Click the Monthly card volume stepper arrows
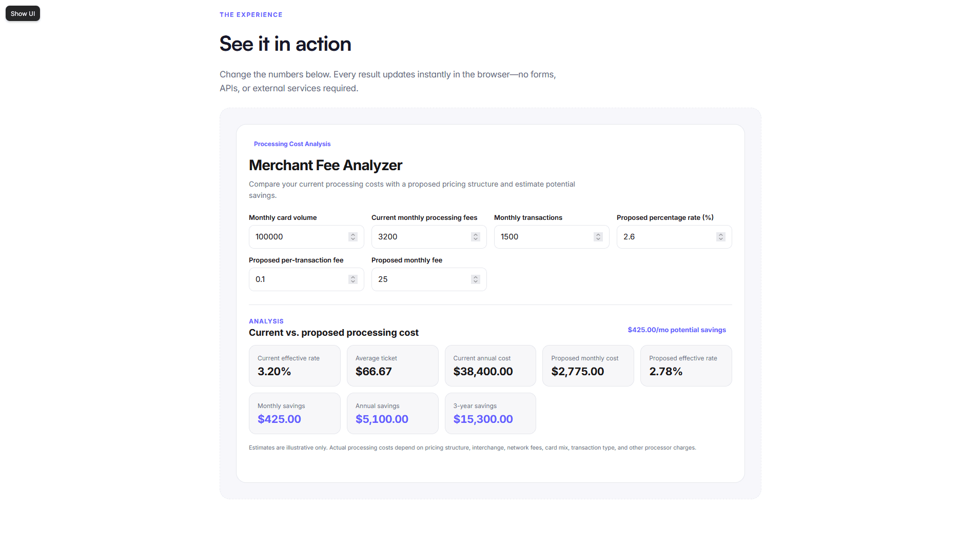The width and height of the screenshot is (980, 549). pos(352,237)
